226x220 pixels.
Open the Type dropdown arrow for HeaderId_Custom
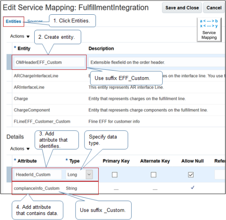(x=89, y=174)
